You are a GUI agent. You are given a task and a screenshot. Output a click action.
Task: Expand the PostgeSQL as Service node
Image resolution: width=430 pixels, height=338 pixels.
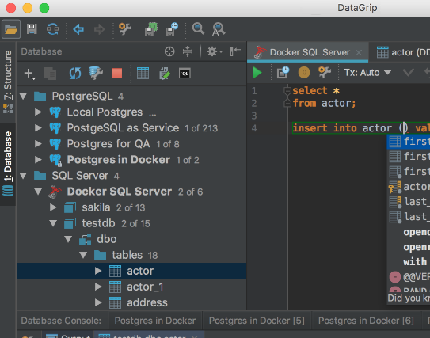point(38,127)
